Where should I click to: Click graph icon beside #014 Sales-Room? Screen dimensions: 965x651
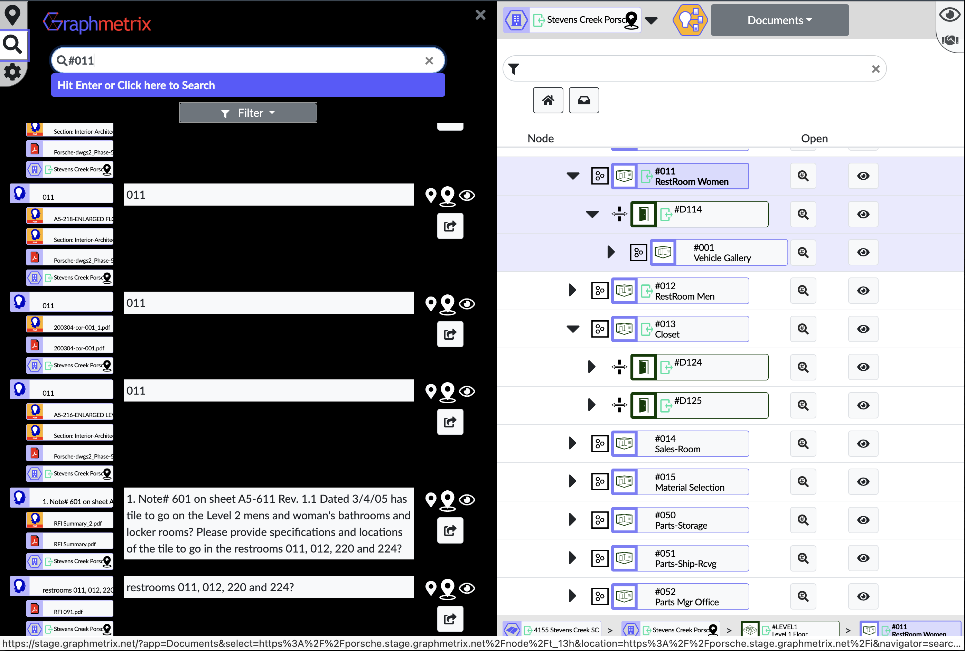coord(600,443)
